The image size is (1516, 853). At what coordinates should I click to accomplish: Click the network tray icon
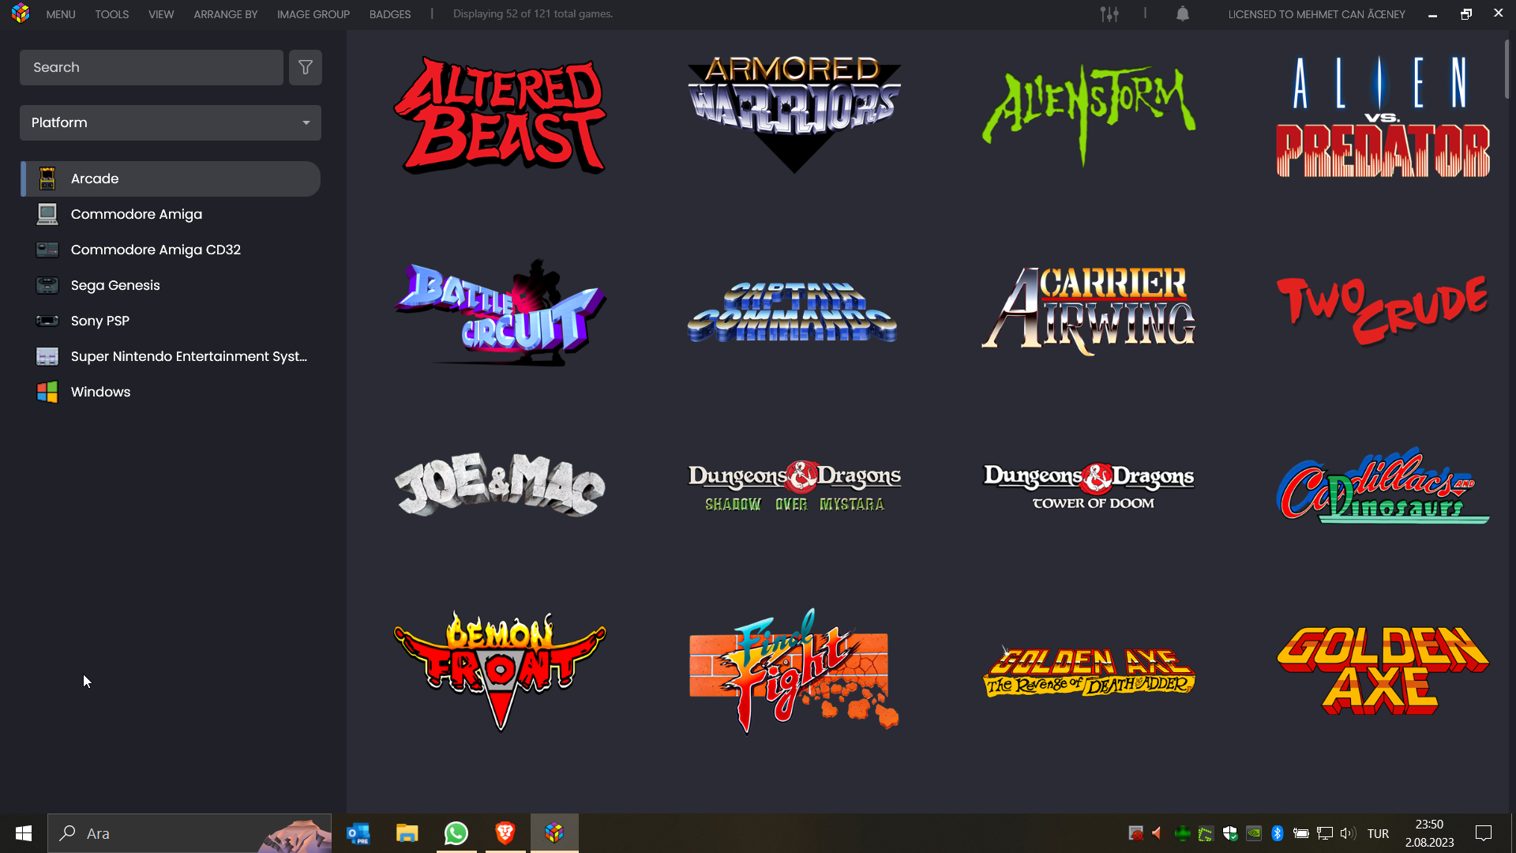point(1325,833)
